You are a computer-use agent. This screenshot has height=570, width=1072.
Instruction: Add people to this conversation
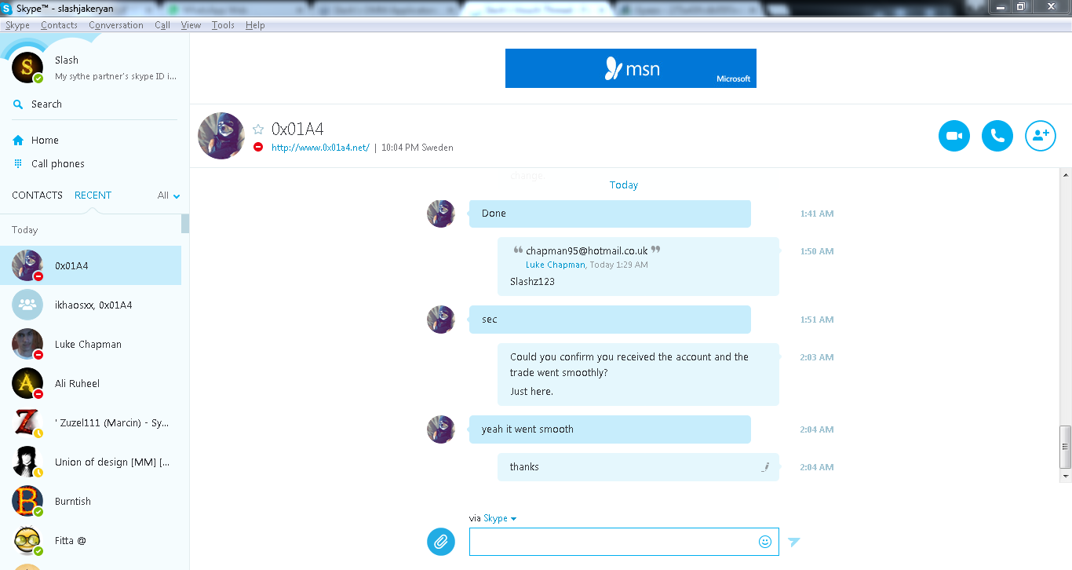click(x=1041, y=136)
